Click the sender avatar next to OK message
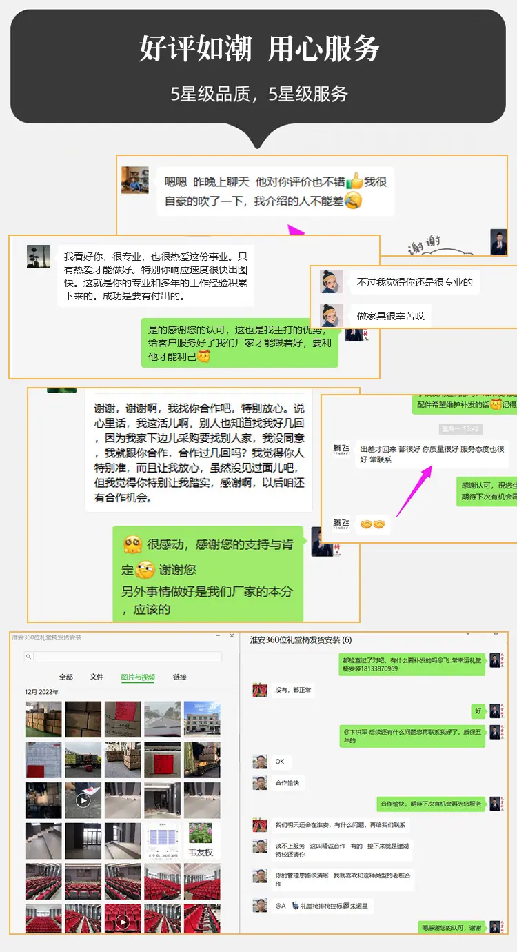 (x=260, y=762)
